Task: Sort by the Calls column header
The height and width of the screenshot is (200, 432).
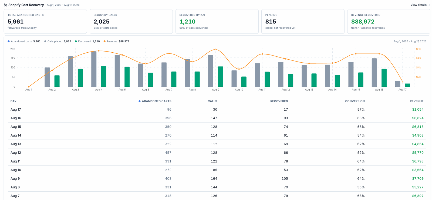Action: 212,101
